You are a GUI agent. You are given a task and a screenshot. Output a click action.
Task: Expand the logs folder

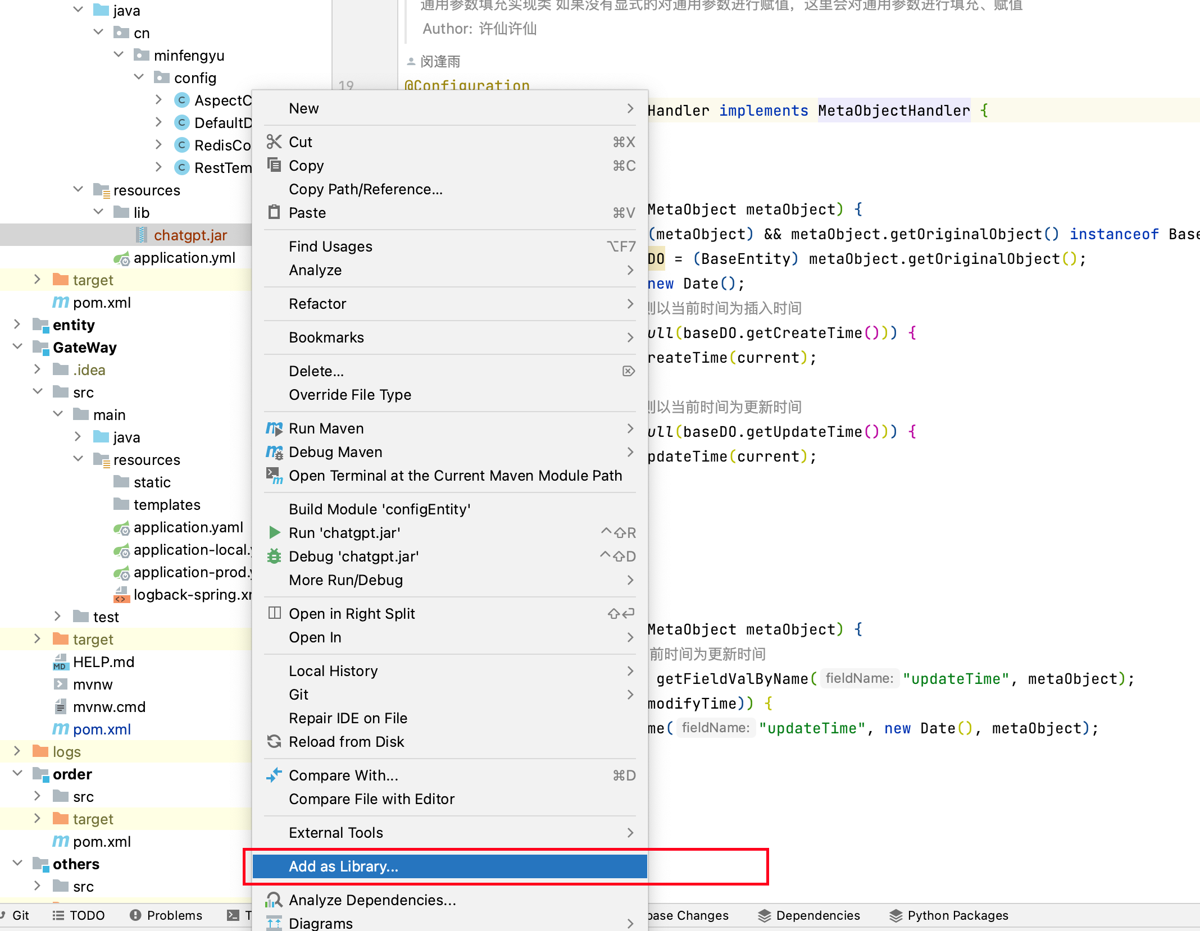pyautogui.click(x=17, y=751)
